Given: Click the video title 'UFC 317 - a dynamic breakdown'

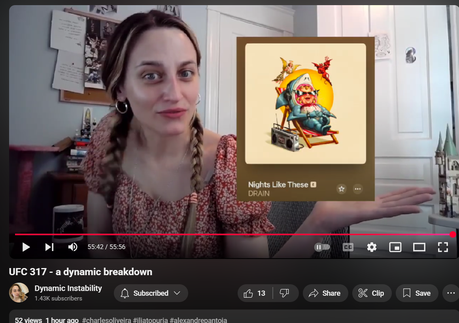Looking at the screenshot, I should coord(81,272).
